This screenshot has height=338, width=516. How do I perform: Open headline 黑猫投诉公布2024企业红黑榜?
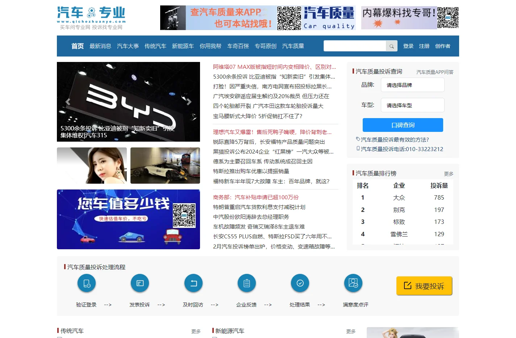click(273, 151)
